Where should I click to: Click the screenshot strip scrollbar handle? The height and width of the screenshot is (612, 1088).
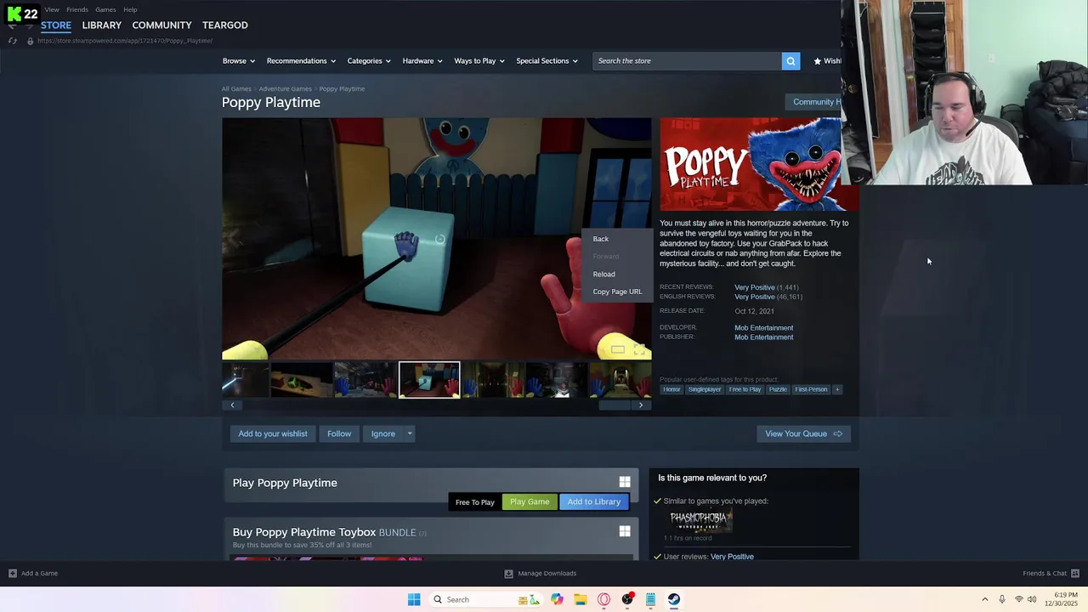click(x=615, y=405)
